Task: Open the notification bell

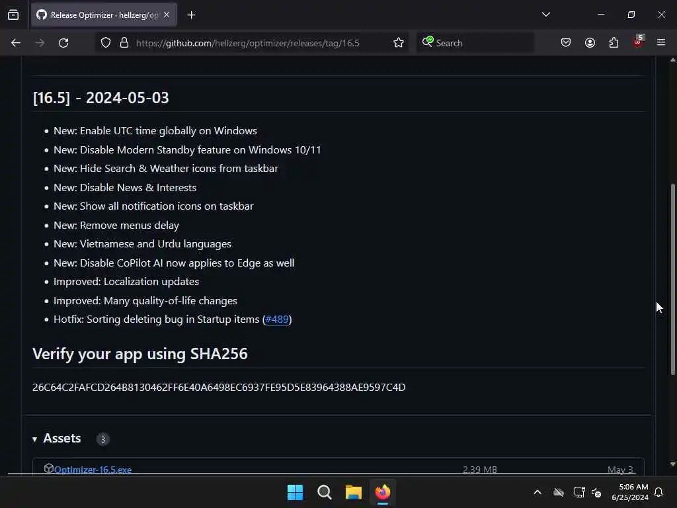Action: (659, 492)
